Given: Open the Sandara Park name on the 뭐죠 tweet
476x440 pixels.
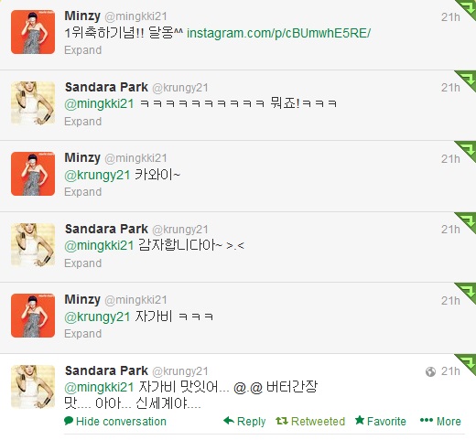Looking at the screenshot, I should 106,87.
